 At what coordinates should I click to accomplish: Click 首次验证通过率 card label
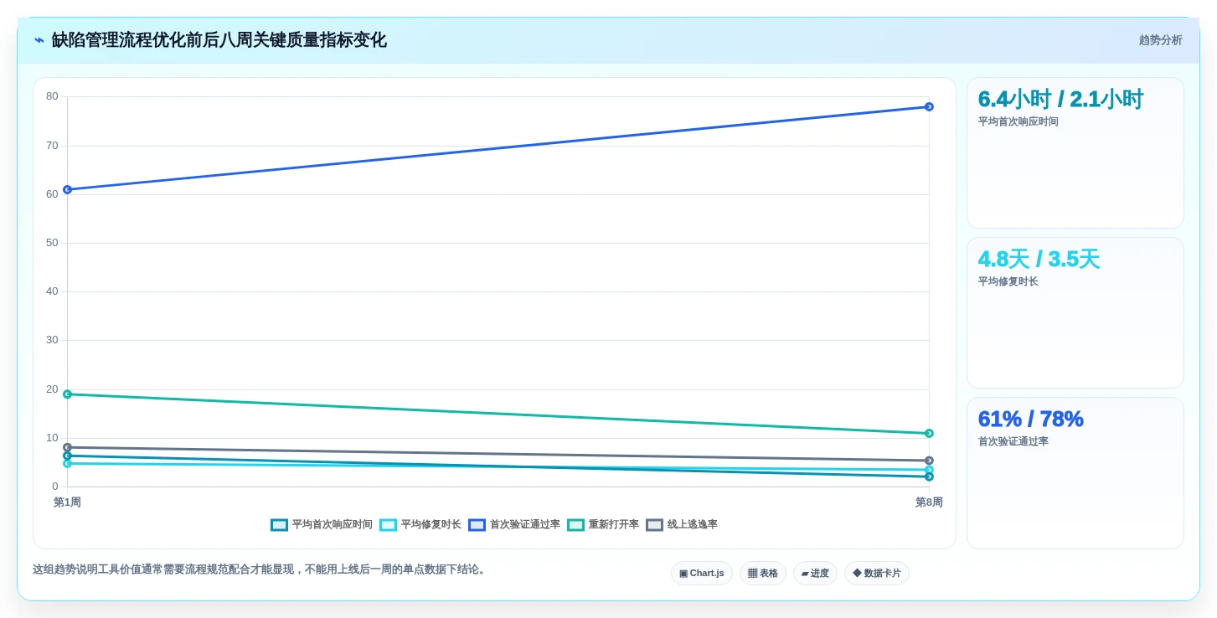[1013, 441]
